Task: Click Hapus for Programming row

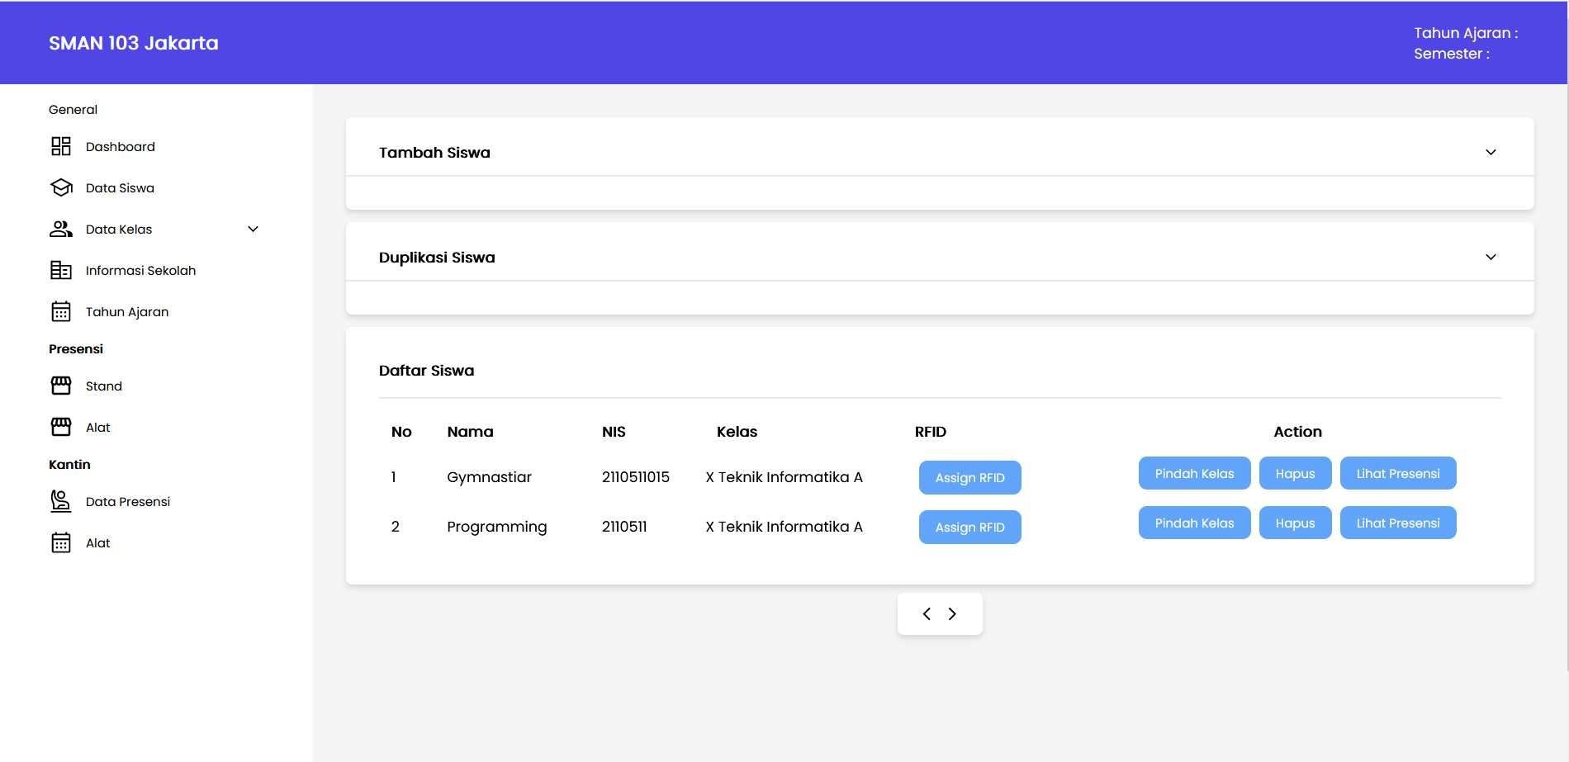Action: 1296,523
